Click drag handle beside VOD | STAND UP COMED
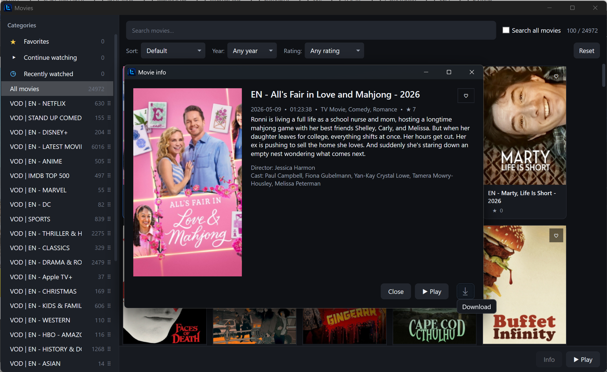The height and width of the screenshot is (372, 607). pyautogui.click(x=109, y=118)
